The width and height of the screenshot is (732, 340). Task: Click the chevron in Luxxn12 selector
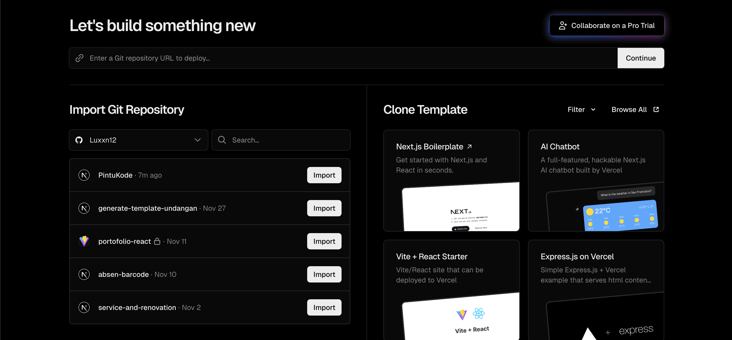197,140
